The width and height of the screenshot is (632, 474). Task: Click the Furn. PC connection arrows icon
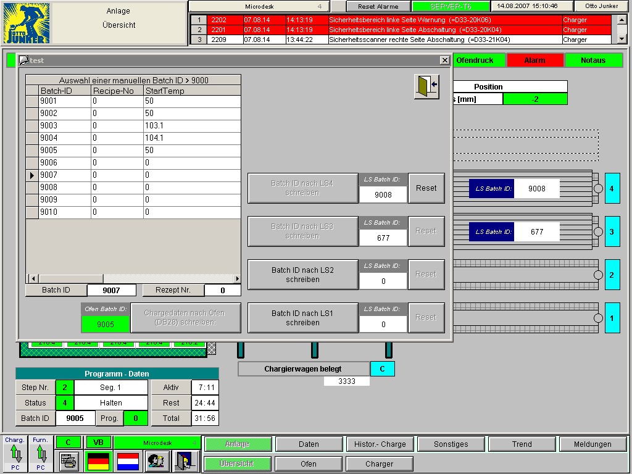tap(41, 454)
